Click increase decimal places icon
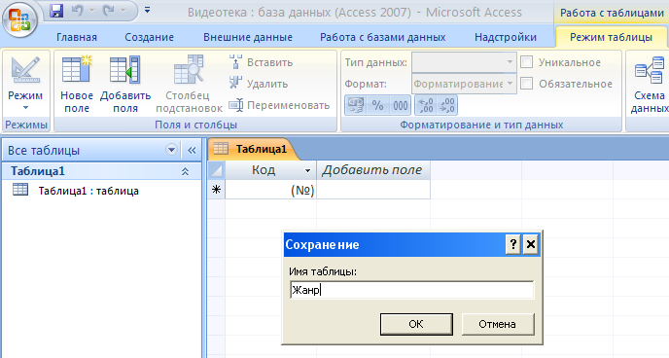Image resolution: width=669 pixels, height=358 pixels. tap(426, 105)
